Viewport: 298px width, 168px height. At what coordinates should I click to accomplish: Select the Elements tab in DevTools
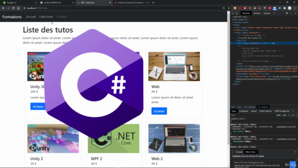(x=246, y=13)
